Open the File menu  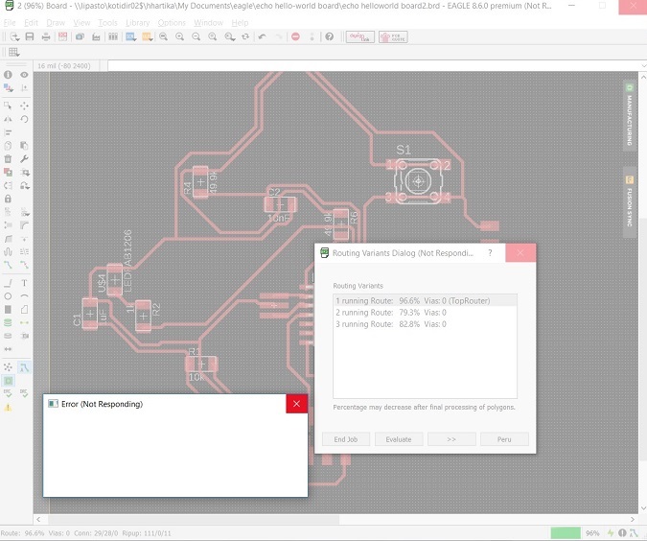coord(10,23)
